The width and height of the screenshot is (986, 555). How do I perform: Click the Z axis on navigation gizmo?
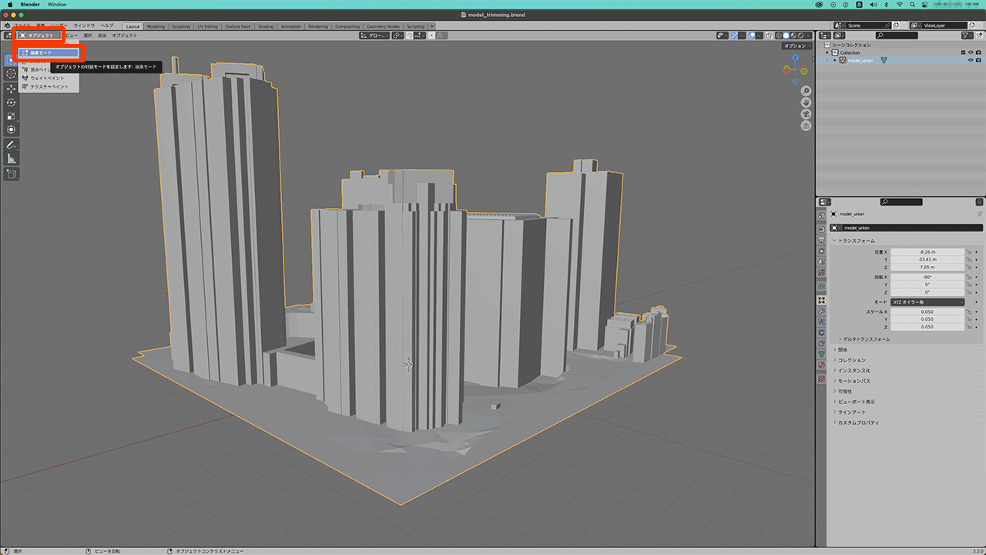point(796,59)
